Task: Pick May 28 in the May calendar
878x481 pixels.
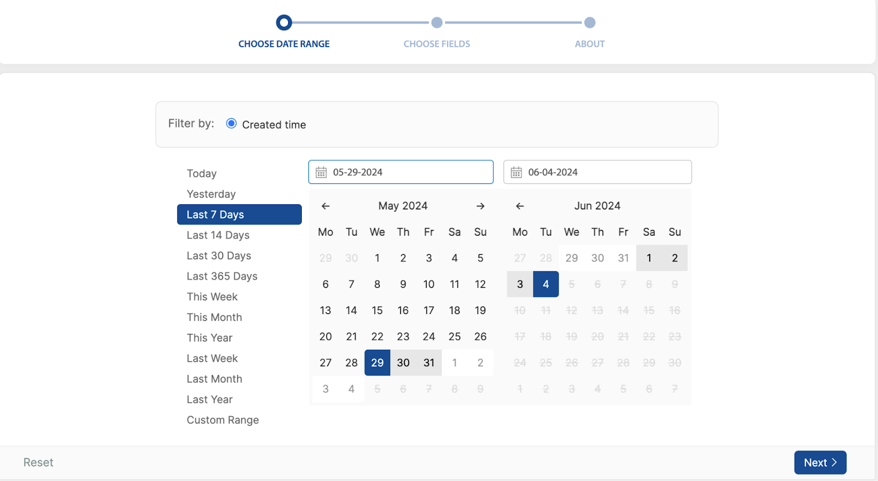Action: coord(352,362)
